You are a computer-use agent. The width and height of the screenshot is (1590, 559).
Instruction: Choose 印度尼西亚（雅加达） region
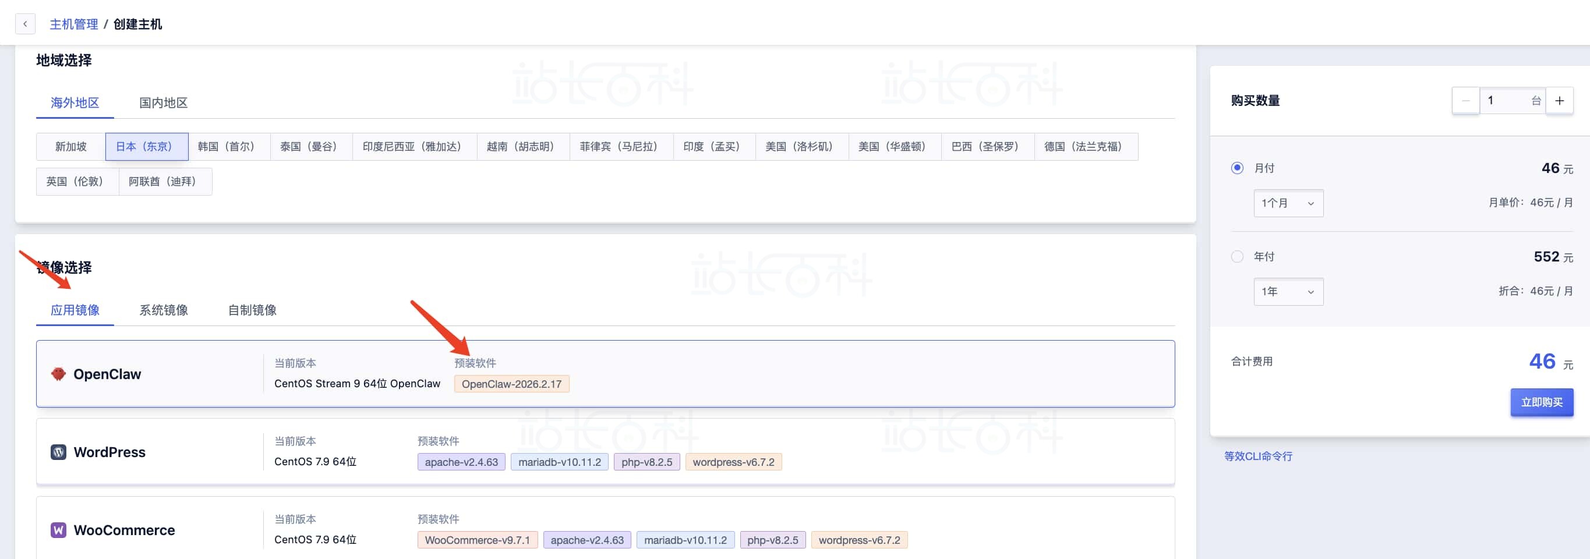coord(415,147)
